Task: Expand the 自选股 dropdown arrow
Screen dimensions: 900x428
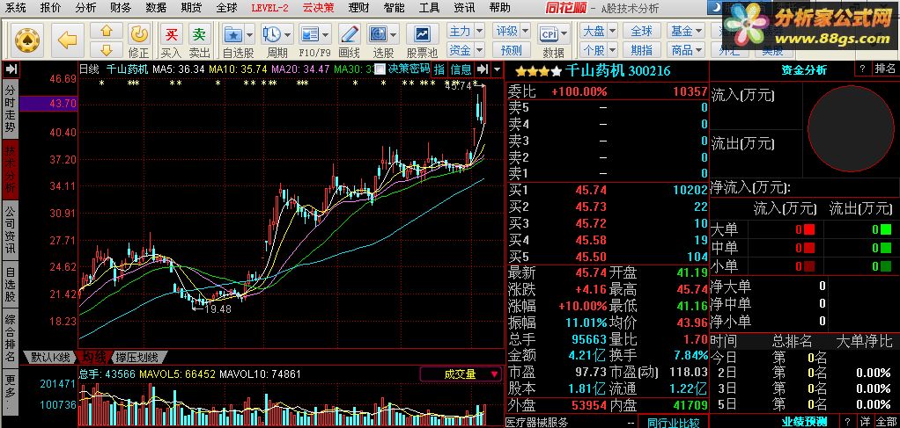Action: click(x=250, y=34)
